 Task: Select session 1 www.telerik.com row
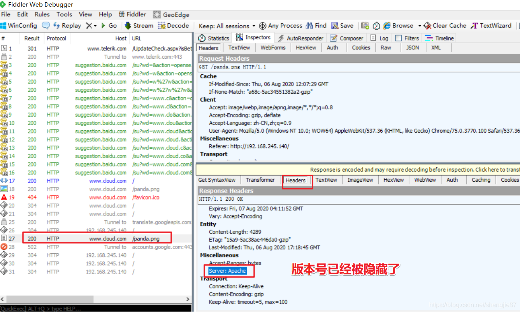[x=96, y=49]
